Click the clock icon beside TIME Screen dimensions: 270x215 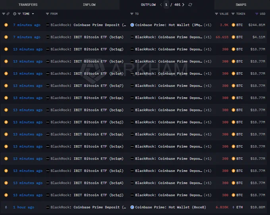[15, 14]
